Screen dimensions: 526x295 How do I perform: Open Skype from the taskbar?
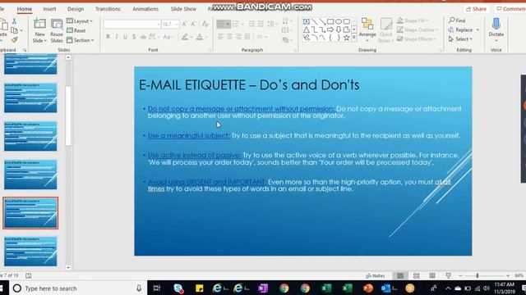click(x=178, y=288)
